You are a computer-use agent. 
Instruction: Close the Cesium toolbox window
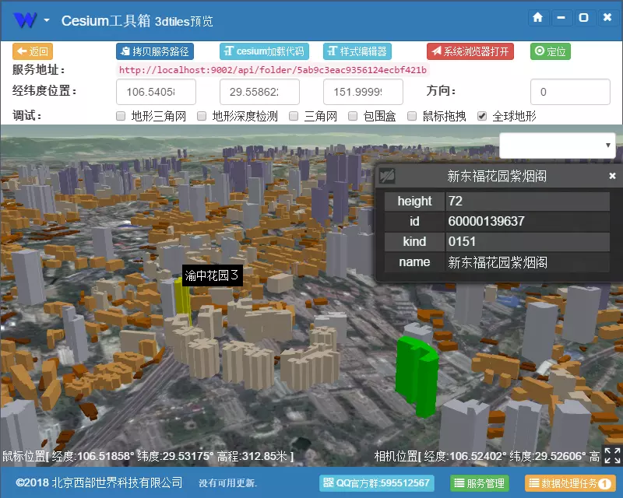pyautogui.click(x=607, y=17)
